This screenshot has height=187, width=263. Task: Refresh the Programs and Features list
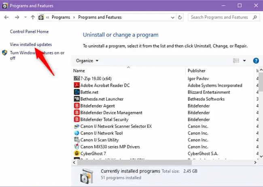tap(180, 17)
